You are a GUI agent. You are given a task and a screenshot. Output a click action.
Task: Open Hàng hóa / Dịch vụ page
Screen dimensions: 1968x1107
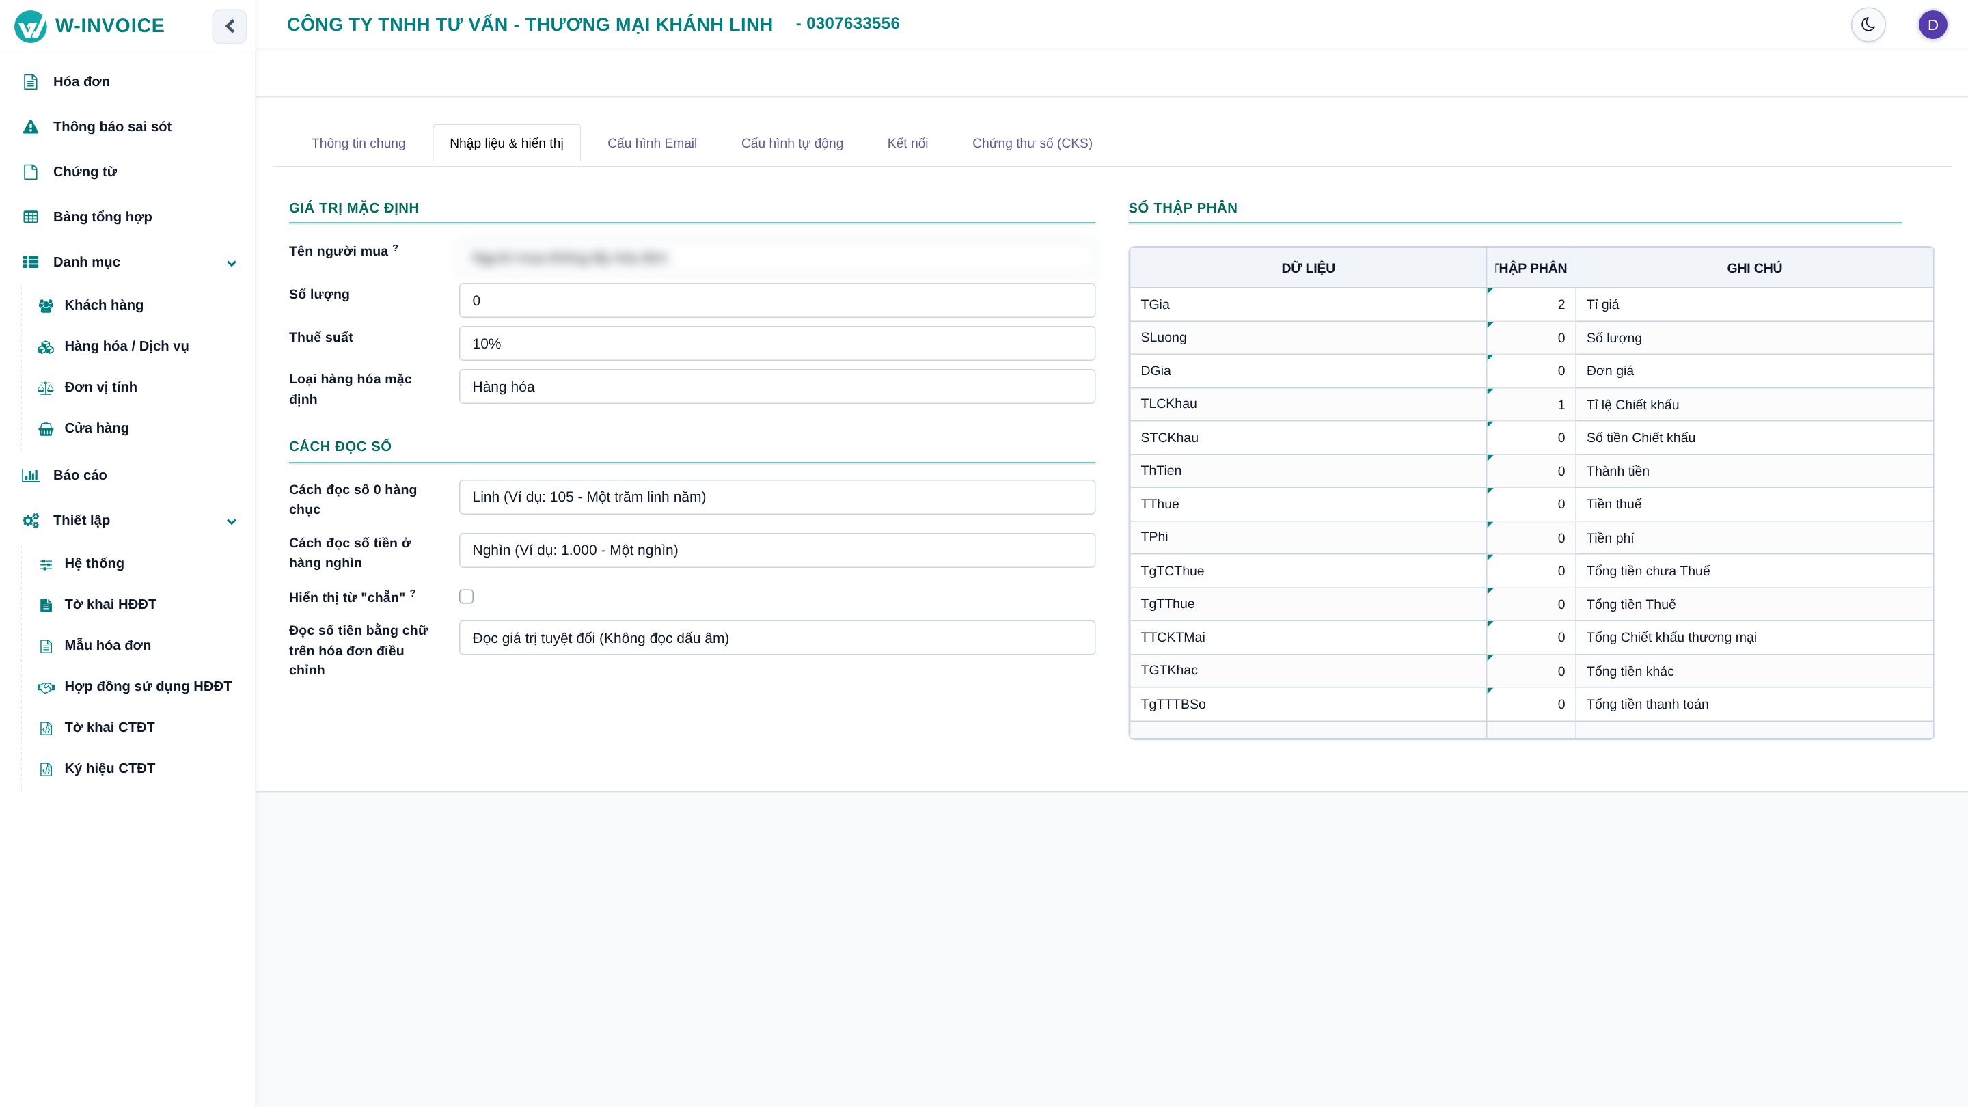(x=127, y=347)
